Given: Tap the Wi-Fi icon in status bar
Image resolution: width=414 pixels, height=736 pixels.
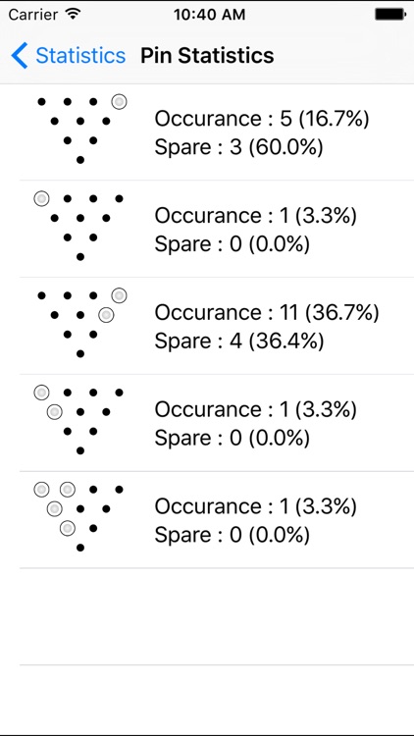Looking at the screenshot, I should (73, 14).
